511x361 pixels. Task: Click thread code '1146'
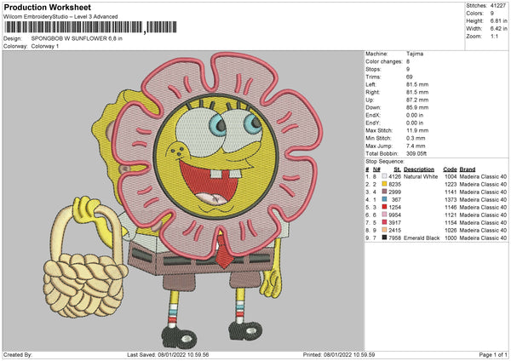click(x=451, y=207)
